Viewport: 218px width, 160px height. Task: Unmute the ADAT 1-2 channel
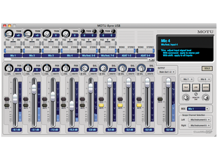click(x=120, y=105)
